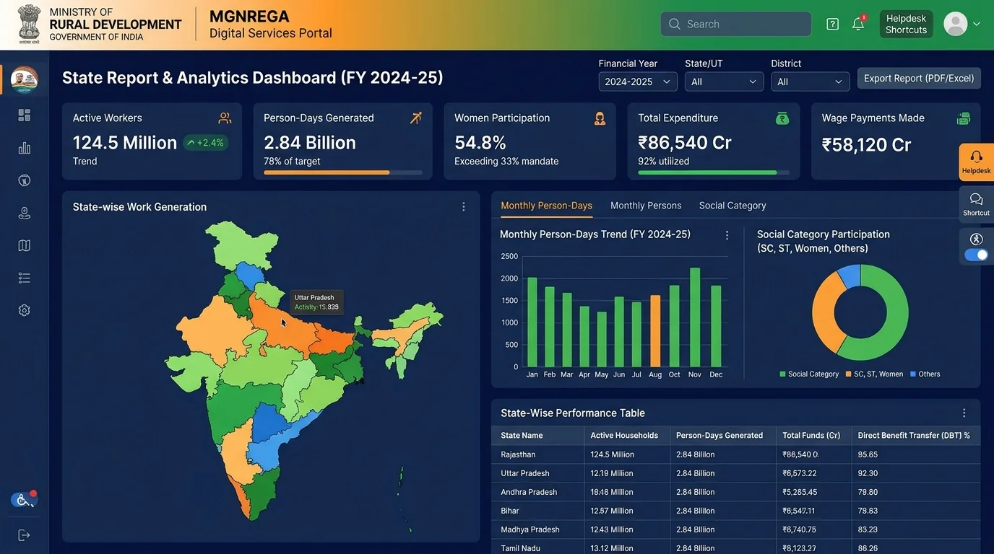Click the 95.65 DBT percentage cell
This screenshot has height=554, width=994.
(868, 454)
